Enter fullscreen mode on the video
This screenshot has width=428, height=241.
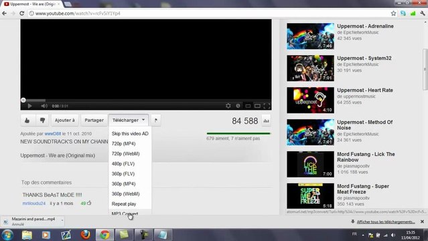pyautogui.click(x=267, y=106)
